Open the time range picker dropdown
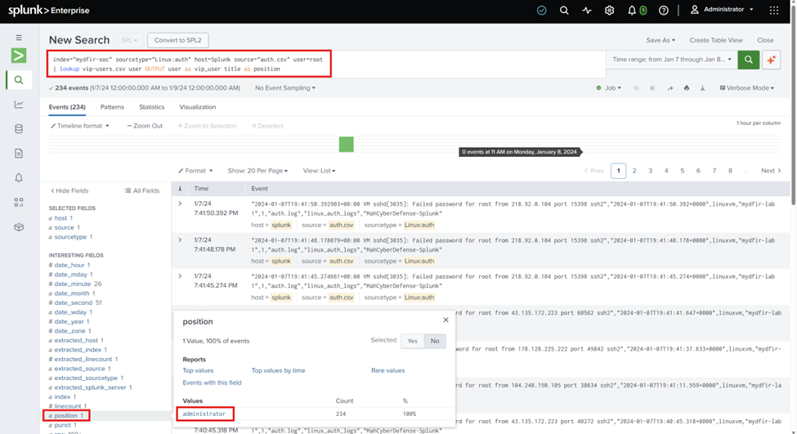The width and height of the screenshot is (797, 434). pos(671,60)
